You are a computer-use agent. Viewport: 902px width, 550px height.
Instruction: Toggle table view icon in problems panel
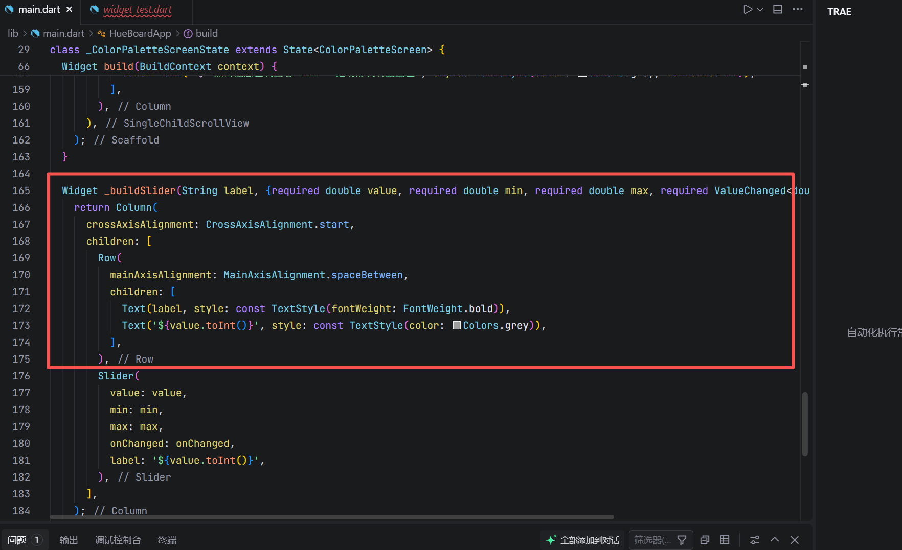click(x=725, y=540)
